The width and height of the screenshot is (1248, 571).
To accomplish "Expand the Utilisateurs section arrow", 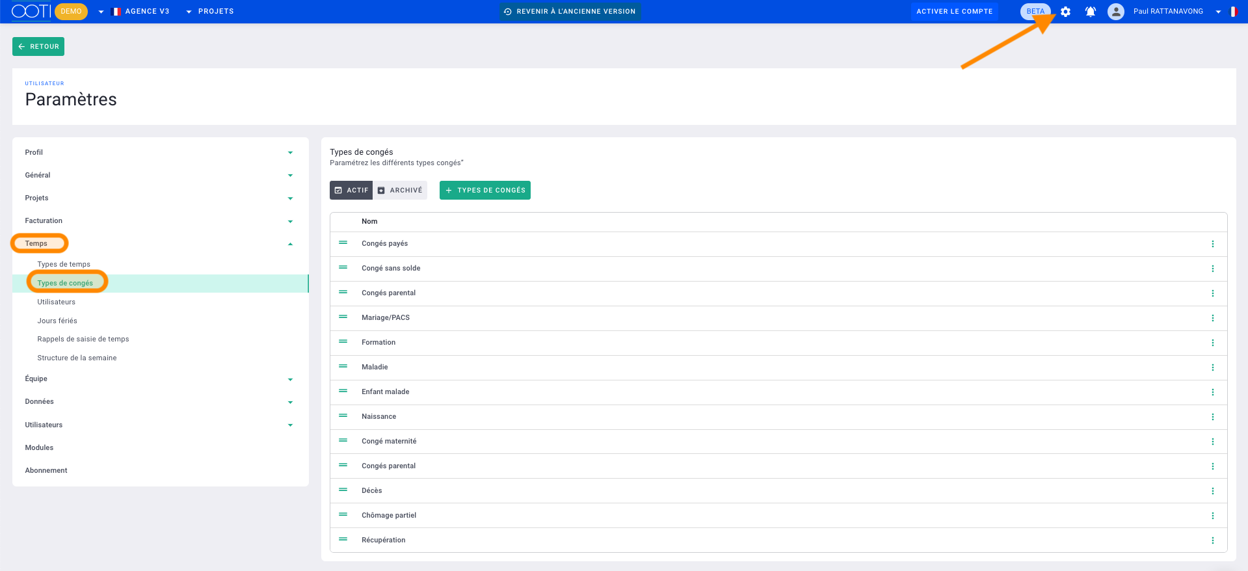I will (x=290, y=425).
